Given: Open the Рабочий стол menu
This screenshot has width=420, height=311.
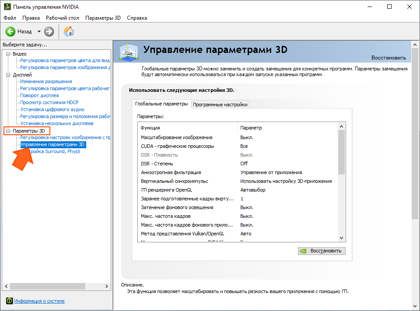Looking at the screenshot, I should tap(63, 18).
